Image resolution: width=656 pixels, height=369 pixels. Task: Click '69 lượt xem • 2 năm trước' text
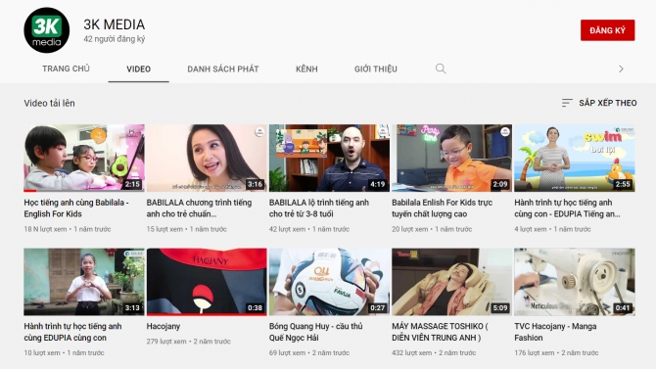coord(309,353)
